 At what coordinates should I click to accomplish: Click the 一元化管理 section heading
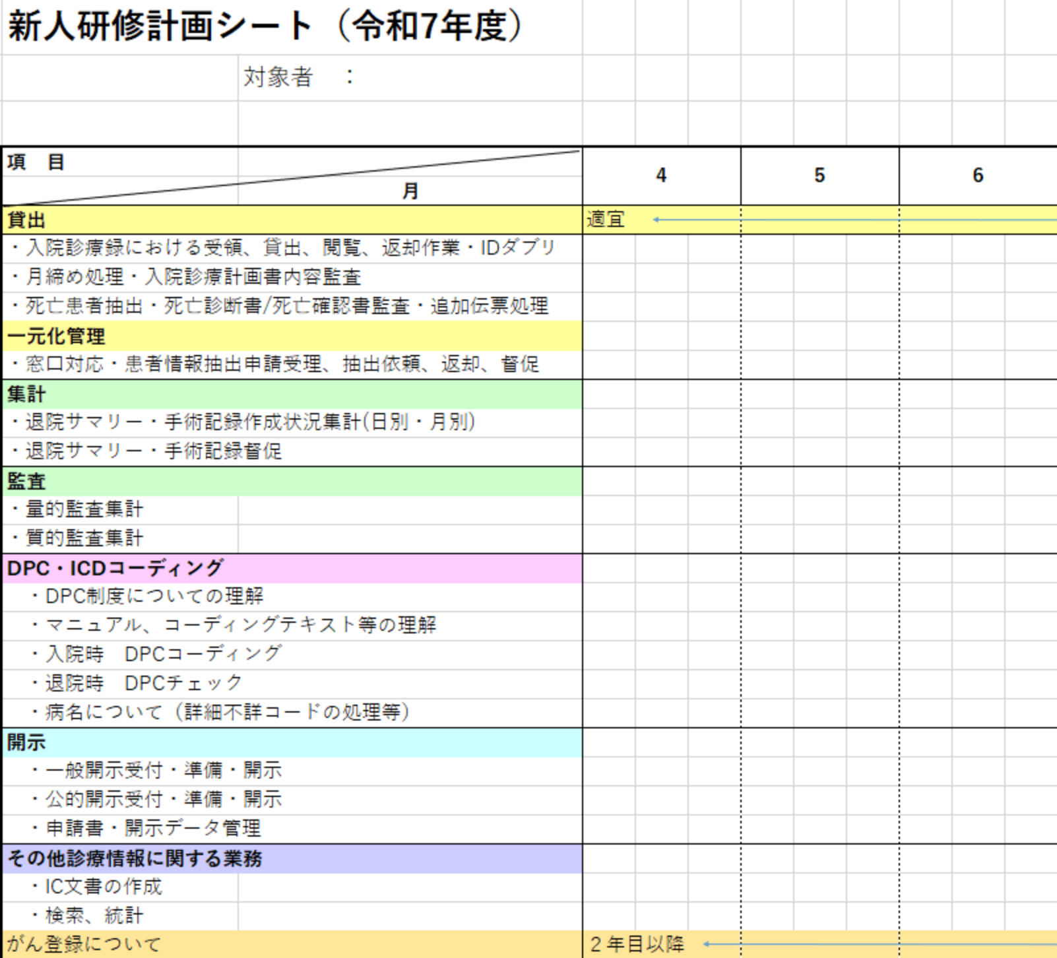pos(292,336)
